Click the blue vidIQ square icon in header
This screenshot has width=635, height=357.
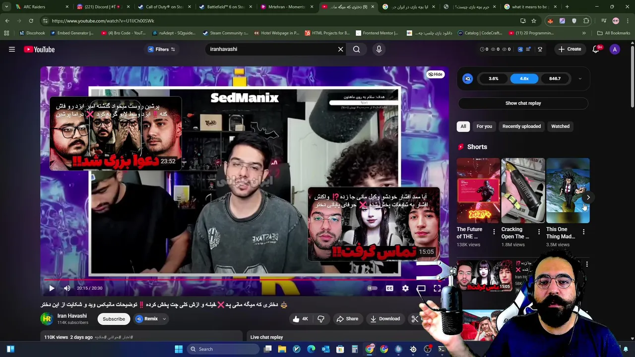click(520, 49)
